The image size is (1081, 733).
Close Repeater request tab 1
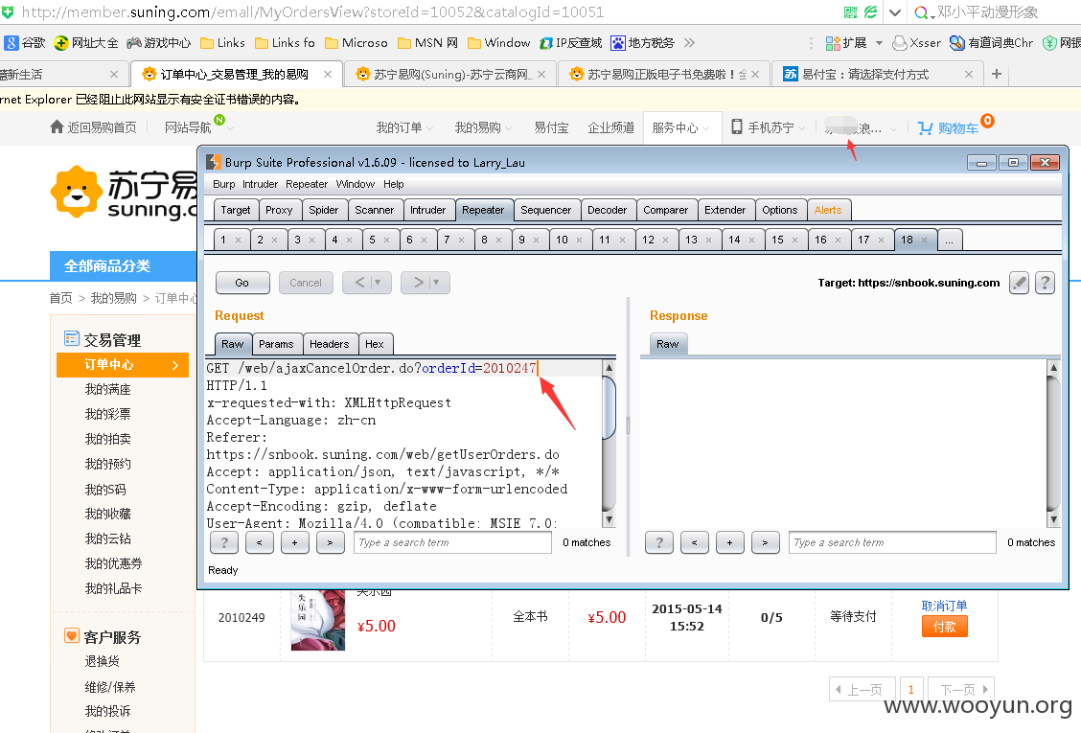[x=238, y=240]
